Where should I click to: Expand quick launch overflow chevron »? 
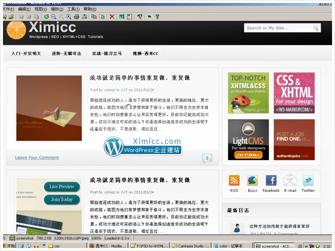tap(44, 245)
